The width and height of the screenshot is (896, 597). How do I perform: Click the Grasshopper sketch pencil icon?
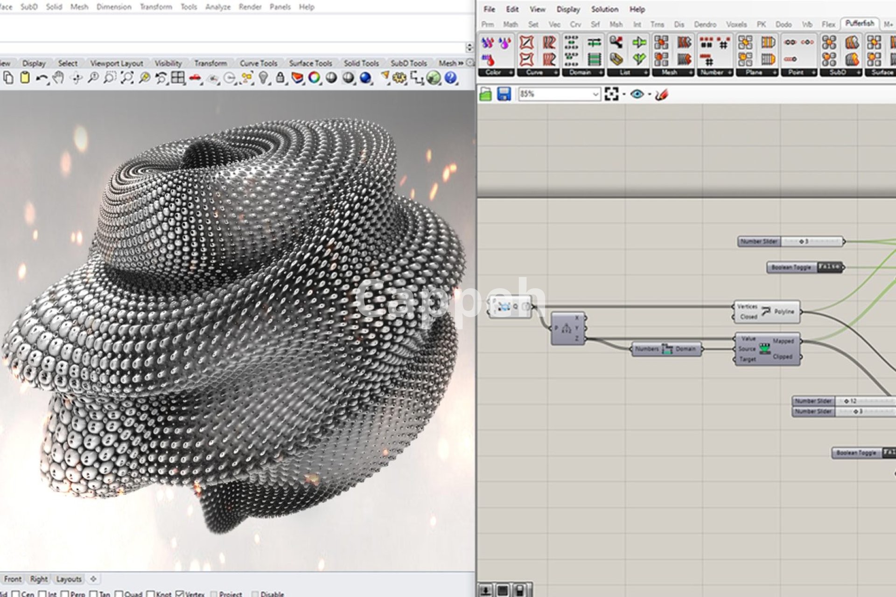(662, 94)
